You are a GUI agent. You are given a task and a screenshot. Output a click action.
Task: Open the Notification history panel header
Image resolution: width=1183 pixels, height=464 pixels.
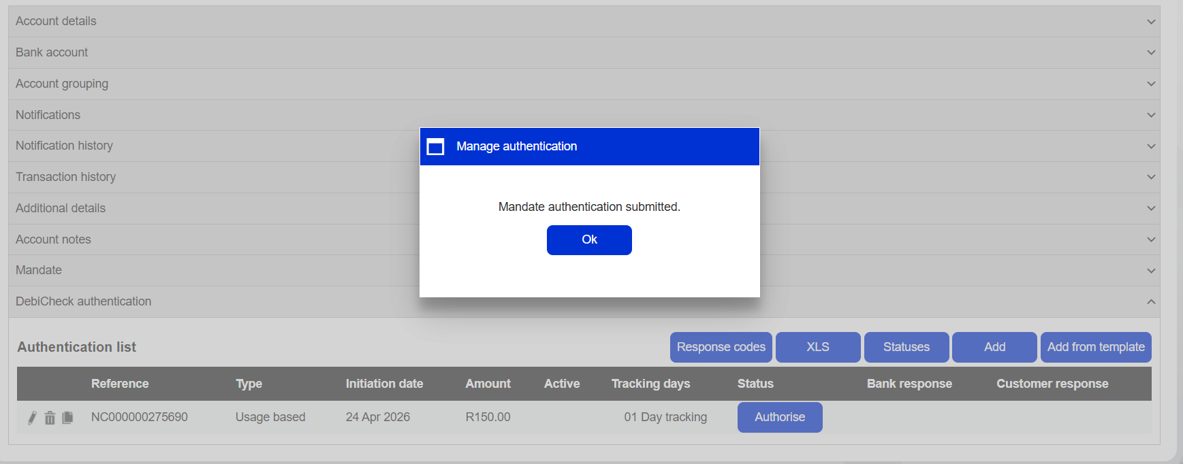(x=584, y=146)
